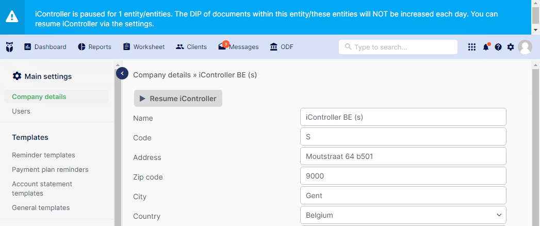Expand the Country dropdown showing Belgium
This screenshot has width=540, height=226.
pos(403,215)
